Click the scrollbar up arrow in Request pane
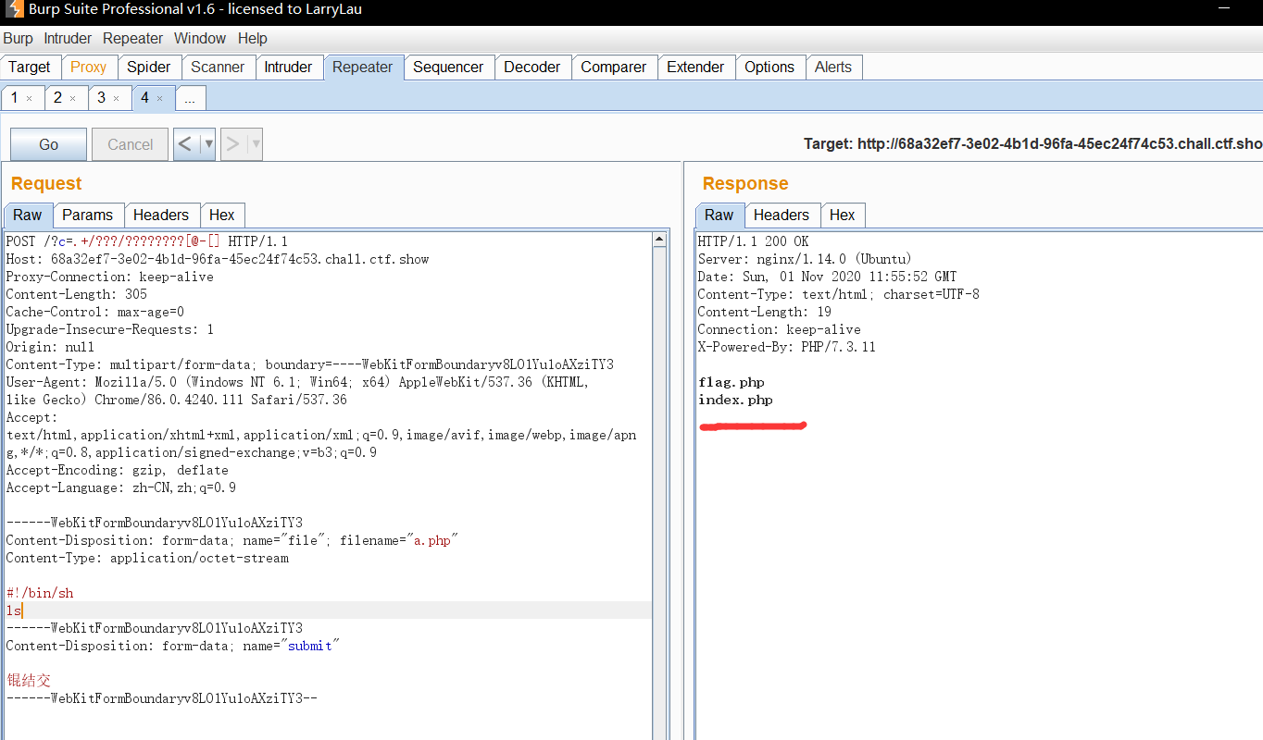The width and height of the screenshot is (1263, 740). click(x=660, y=240)
